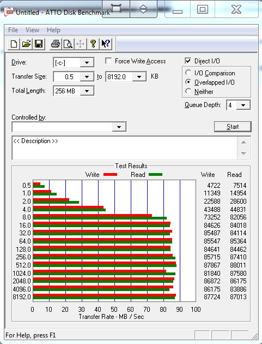Click read value 87013 for 8192.0 KB
This screenshot has width=262, height=344.
point(238,296)
